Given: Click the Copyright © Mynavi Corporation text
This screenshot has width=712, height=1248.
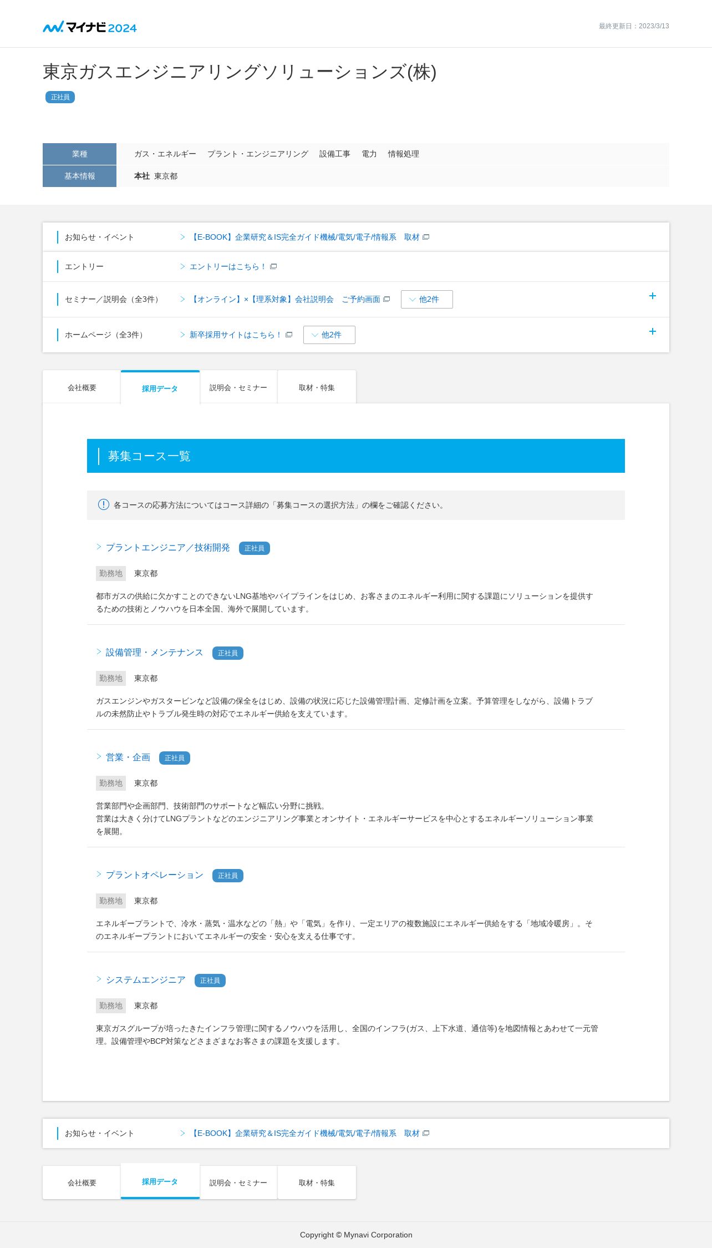Looking at the screenshot, I should point(356,1235).
